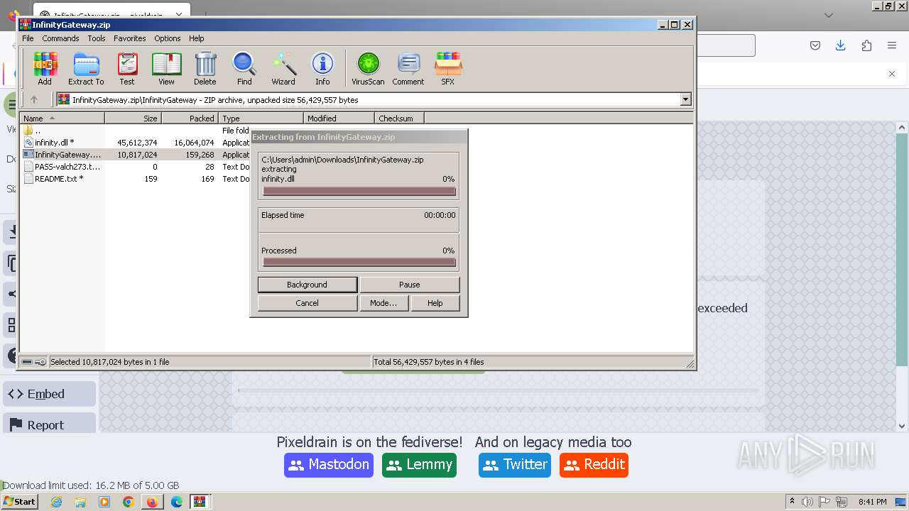The width and height of the screenshot is (909, 511).
Task: Open the Commands menu
Action: (60, 38)
